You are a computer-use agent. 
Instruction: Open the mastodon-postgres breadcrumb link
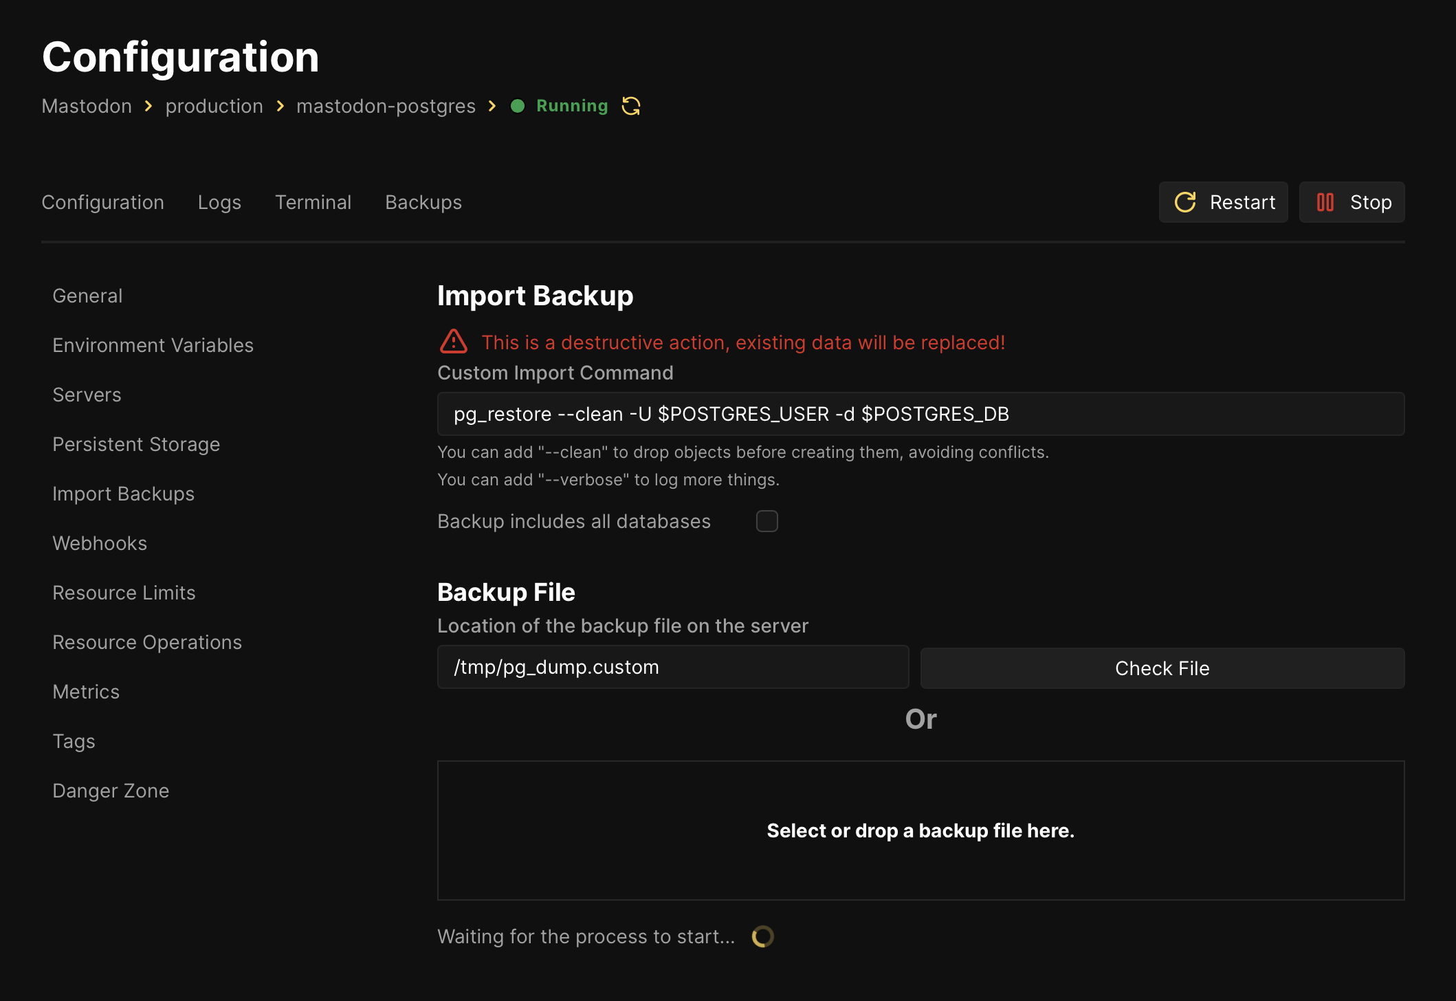pyautogui.click(x=386, y=106)
